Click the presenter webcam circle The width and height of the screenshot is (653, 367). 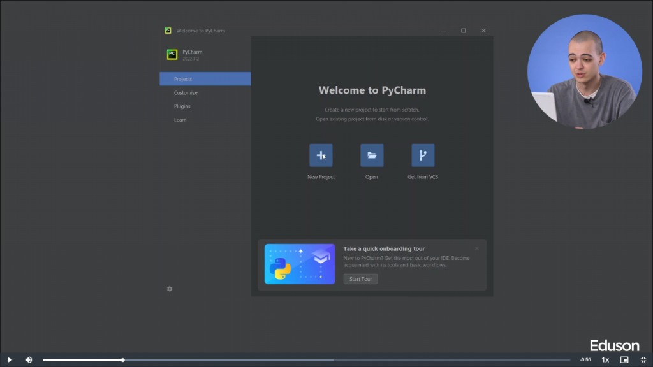coord(584,71)
